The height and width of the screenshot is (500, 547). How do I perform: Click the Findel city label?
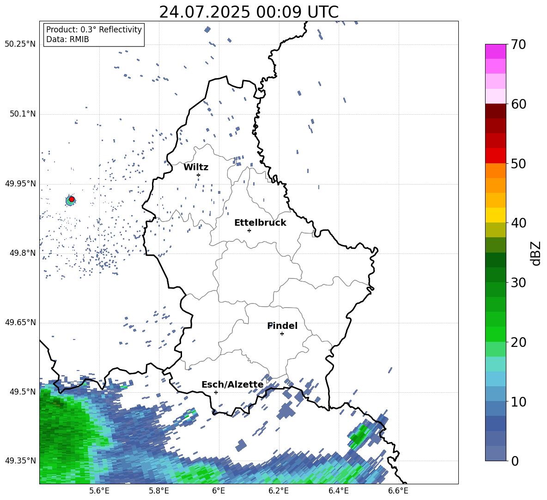282,326
